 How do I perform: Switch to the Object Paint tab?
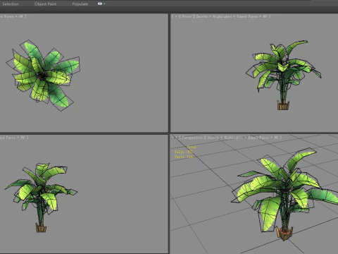pyautogui.click(x=45, y=4)
